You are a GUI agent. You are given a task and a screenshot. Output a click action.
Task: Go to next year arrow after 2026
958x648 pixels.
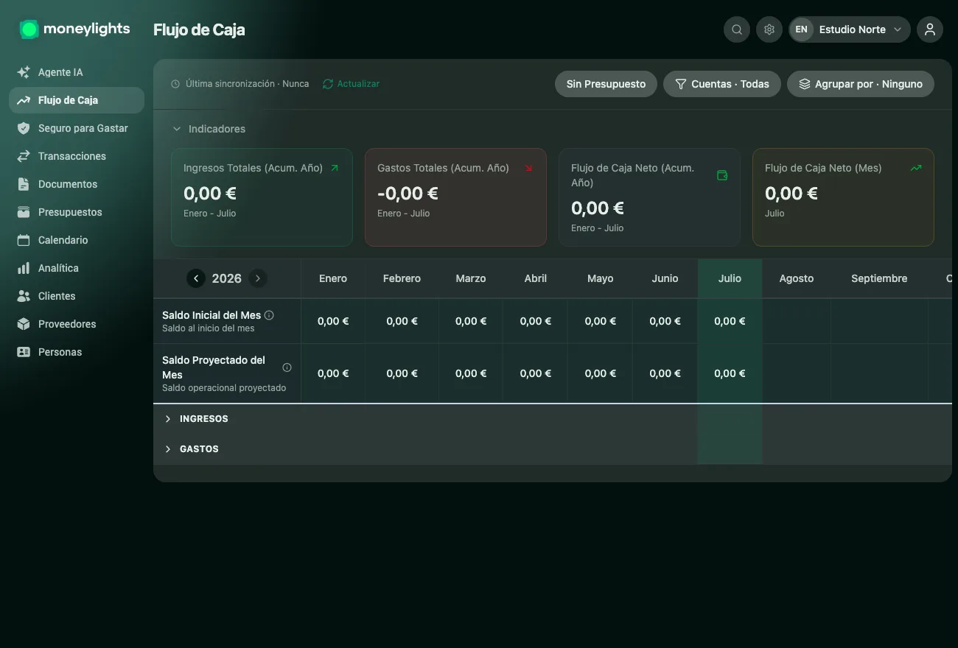[x=257, y=278]
